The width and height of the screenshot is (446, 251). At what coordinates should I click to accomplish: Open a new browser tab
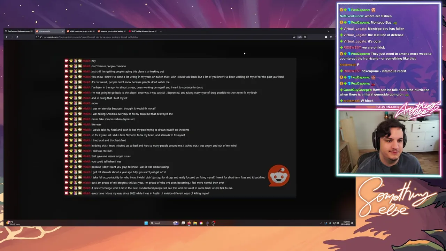tap(161, 31)
